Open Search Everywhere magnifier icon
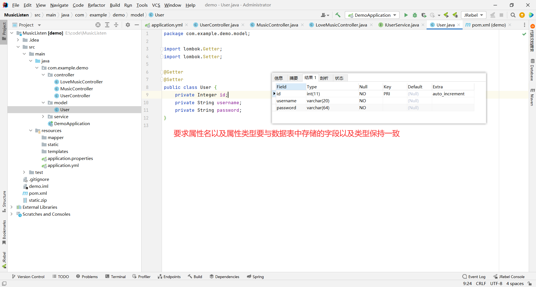This screenshot has height=287, width=536. click(513, 15)
